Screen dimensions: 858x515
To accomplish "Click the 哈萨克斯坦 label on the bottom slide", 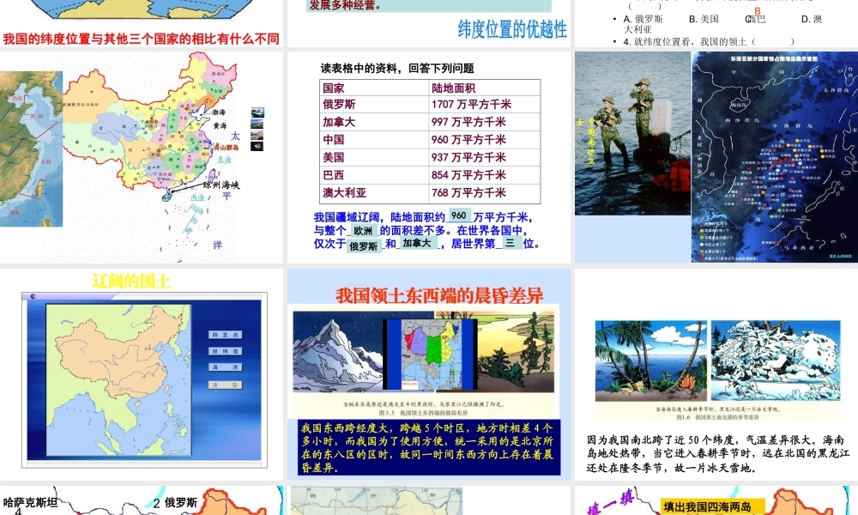I will tap(30, 502).
